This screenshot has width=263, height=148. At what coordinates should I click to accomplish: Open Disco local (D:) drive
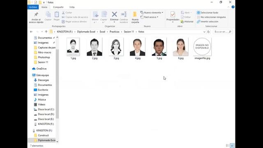(x=44, y=114)
